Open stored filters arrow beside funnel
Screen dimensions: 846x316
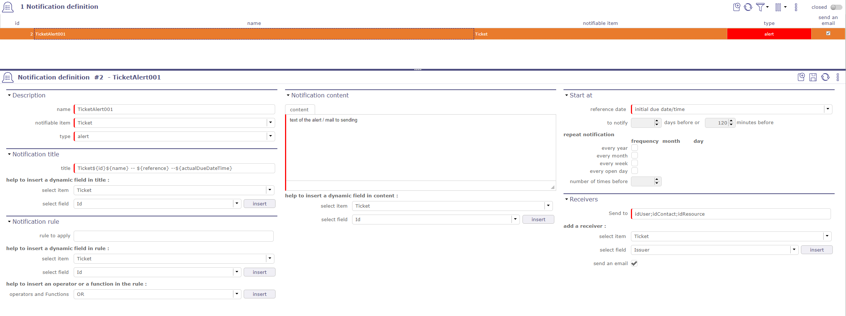pos(767,7)
